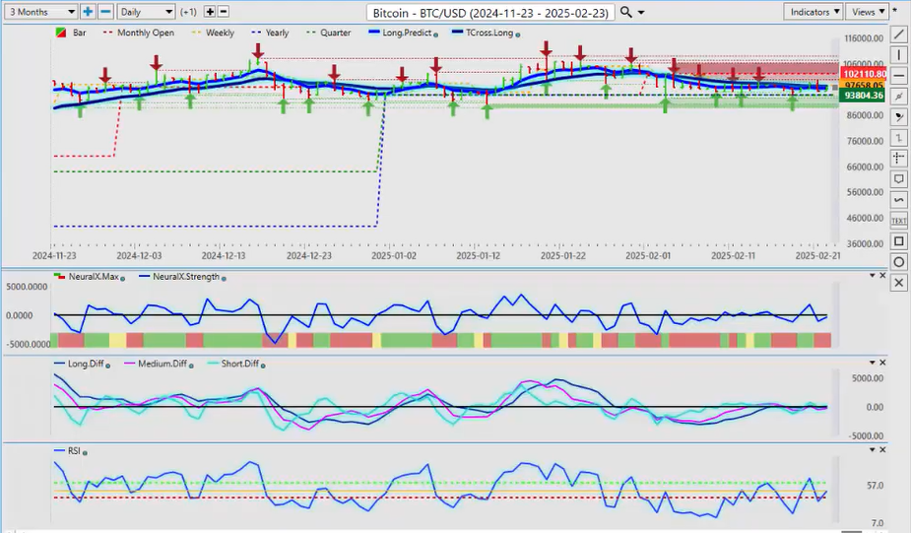Click the Medium.Diff settings dot
The height and width of the screenshot is (533, 911).
tap(191, 366)
